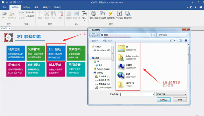Select 本地磁盘 (E:) in tree
Viewport: 204px width, 116px height.
(103, 84)
